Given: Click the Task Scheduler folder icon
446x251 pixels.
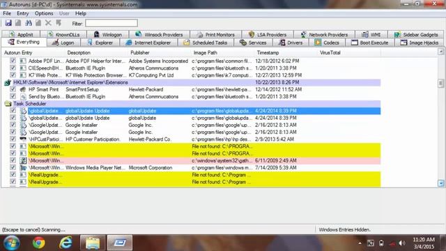Looking at the screenshot, I should click(8, 104).
